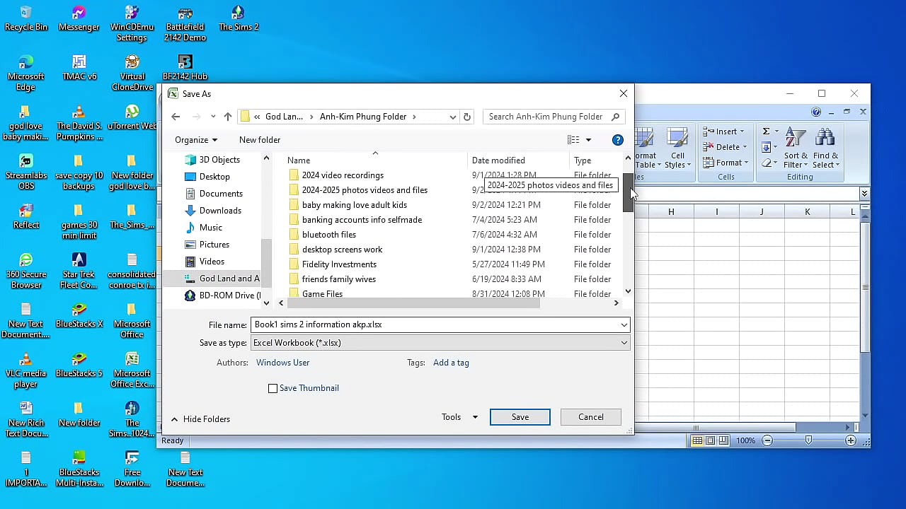Switch to Page Layout view in Excel
Screen dimensions: 906x509
pos(710,440)
